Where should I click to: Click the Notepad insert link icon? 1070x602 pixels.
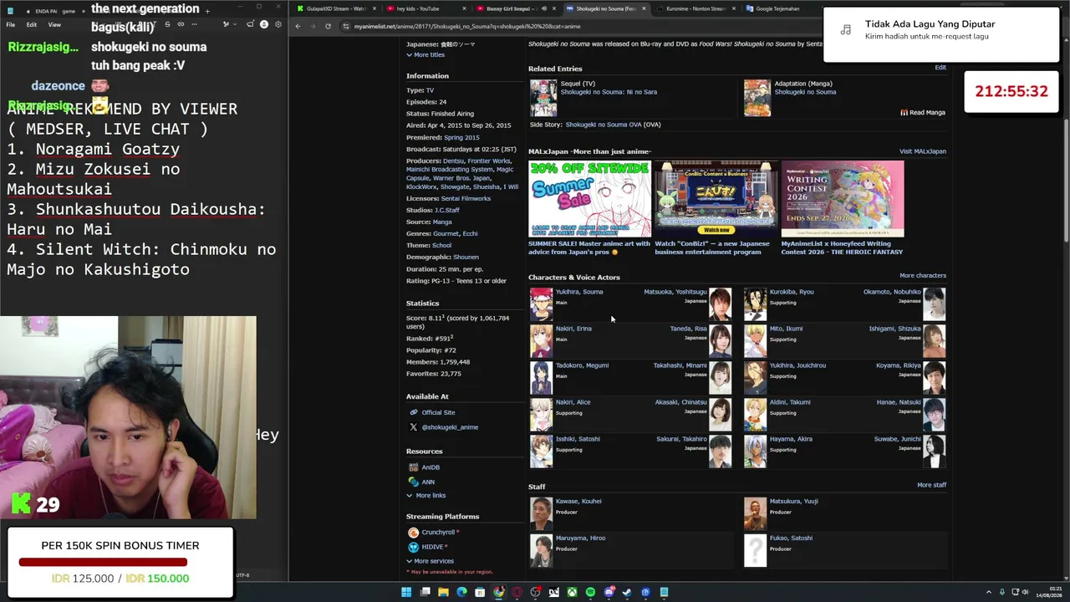pos(180,24)
